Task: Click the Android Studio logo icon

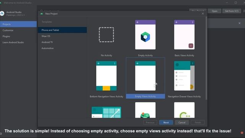Action: (2, 13)
